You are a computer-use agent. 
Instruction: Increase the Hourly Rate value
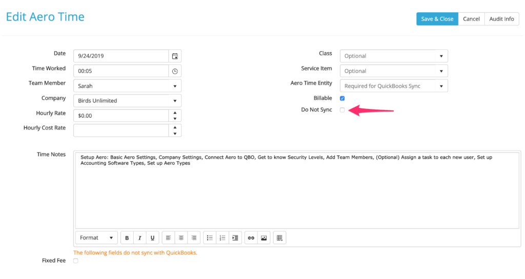pos(175,113)
